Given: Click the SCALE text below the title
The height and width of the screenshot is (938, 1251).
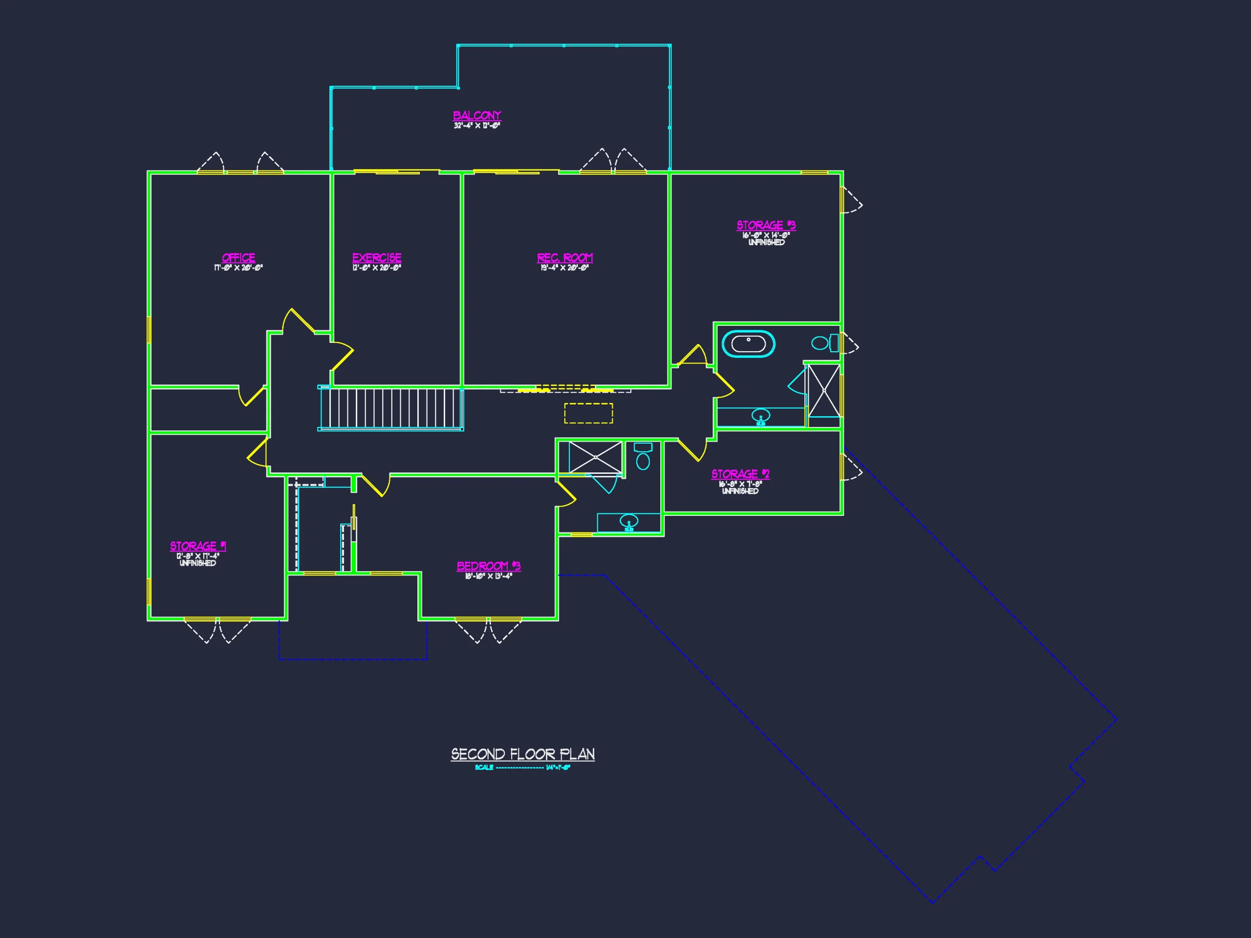Looking at the screenshot, I should pyautogui.click(x=522, y=768).
